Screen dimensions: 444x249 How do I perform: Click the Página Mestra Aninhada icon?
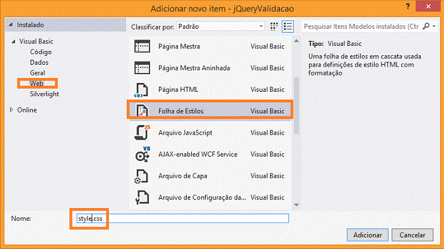pos(142,68)
